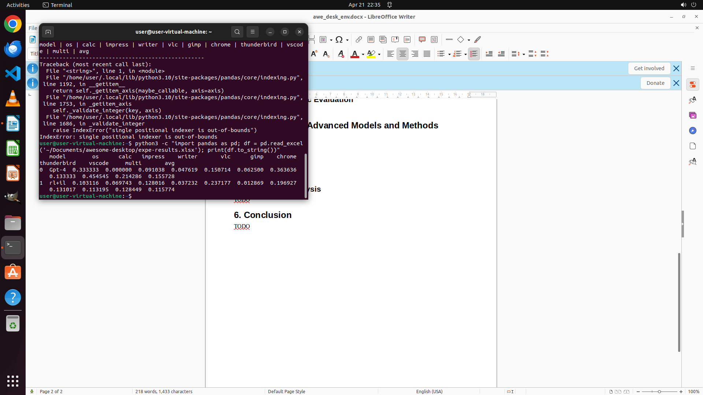Open the line spacing dropdown arrow
Image resolution: width=703 pixels, height=395 pixels.
coord(524,54)
